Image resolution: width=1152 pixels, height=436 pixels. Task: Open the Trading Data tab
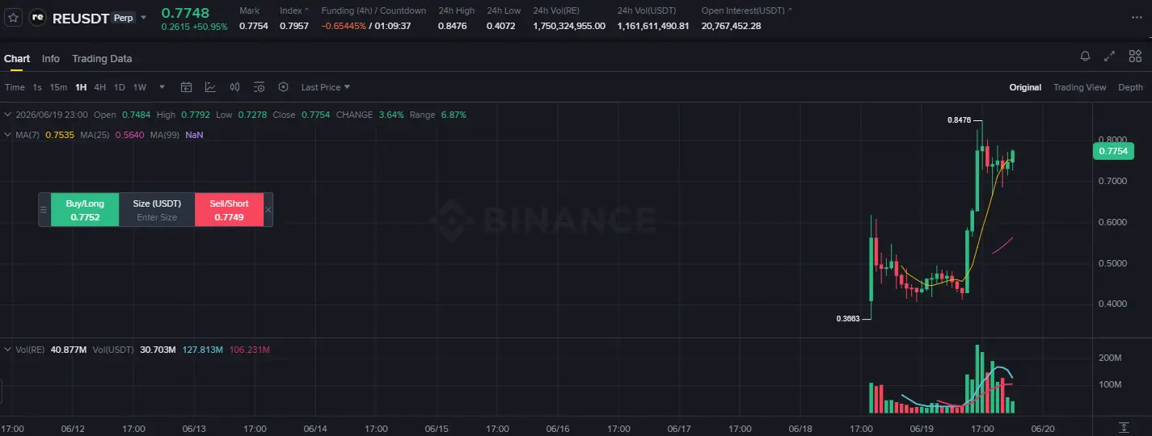(102, 59)
